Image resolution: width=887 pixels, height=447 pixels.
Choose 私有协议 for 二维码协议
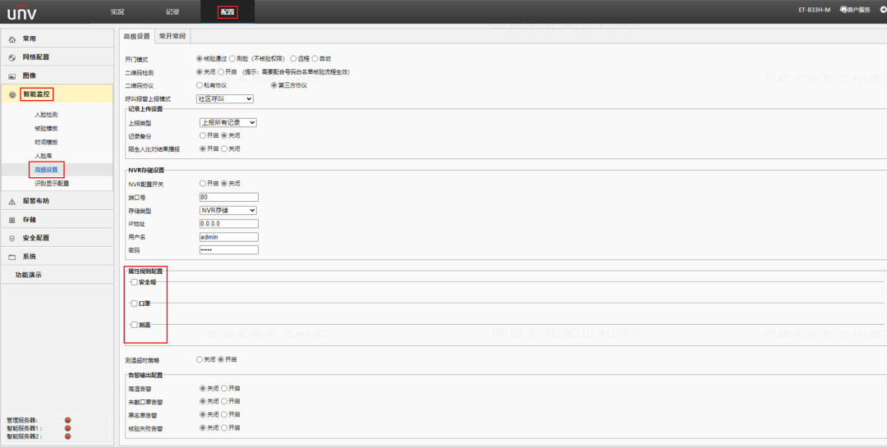[x=199, y=85]
